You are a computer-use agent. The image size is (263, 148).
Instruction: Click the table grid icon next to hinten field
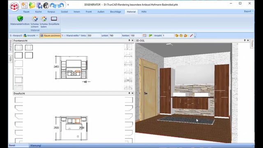coord(145,35)
